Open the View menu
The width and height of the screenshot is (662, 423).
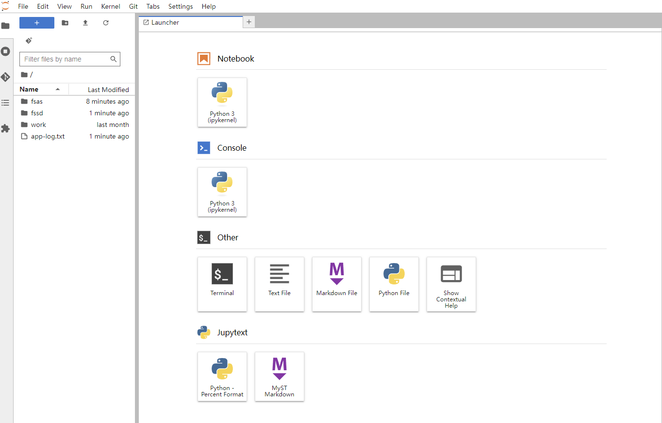click(x=65, y=6)
